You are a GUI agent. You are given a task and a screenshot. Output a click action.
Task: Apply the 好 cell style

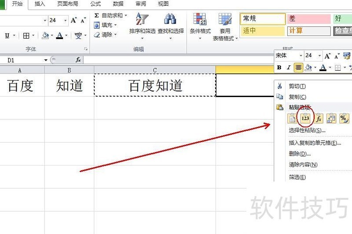(x=342, y=18)
